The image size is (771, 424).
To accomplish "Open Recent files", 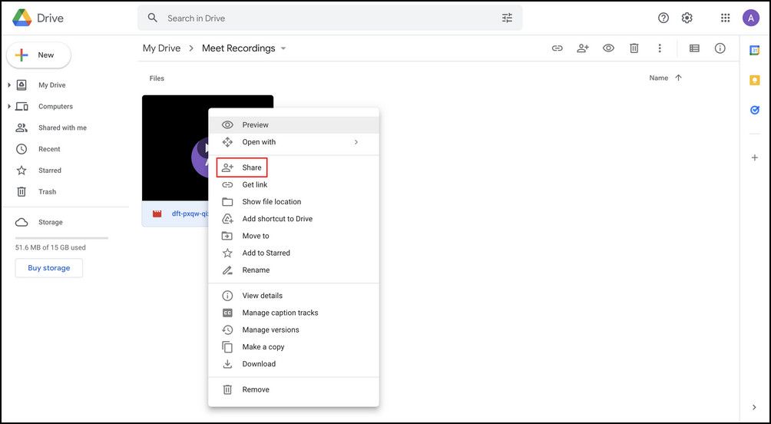I will (49, 149).
